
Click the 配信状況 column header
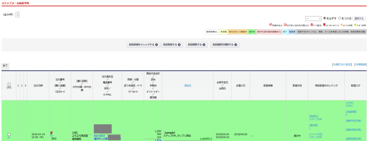[297, 86]
